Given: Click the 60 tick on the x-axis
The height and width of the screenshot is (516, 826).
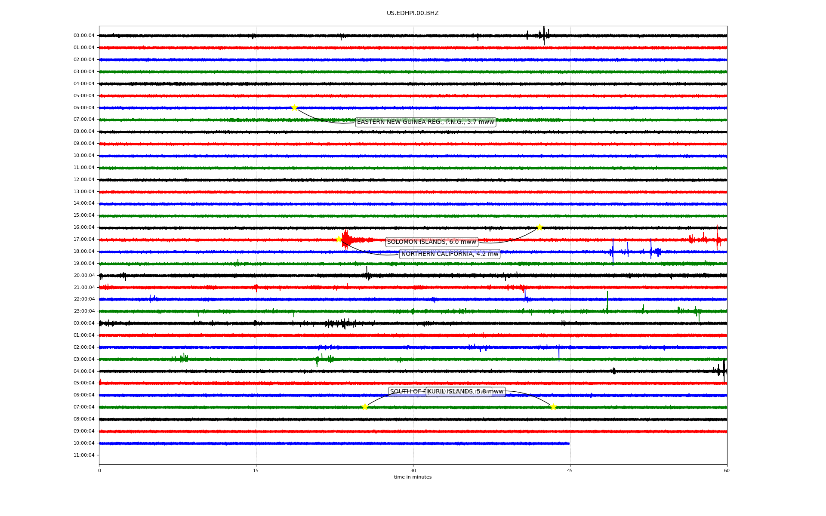Looking at the screenshot, I should (727, 470).
